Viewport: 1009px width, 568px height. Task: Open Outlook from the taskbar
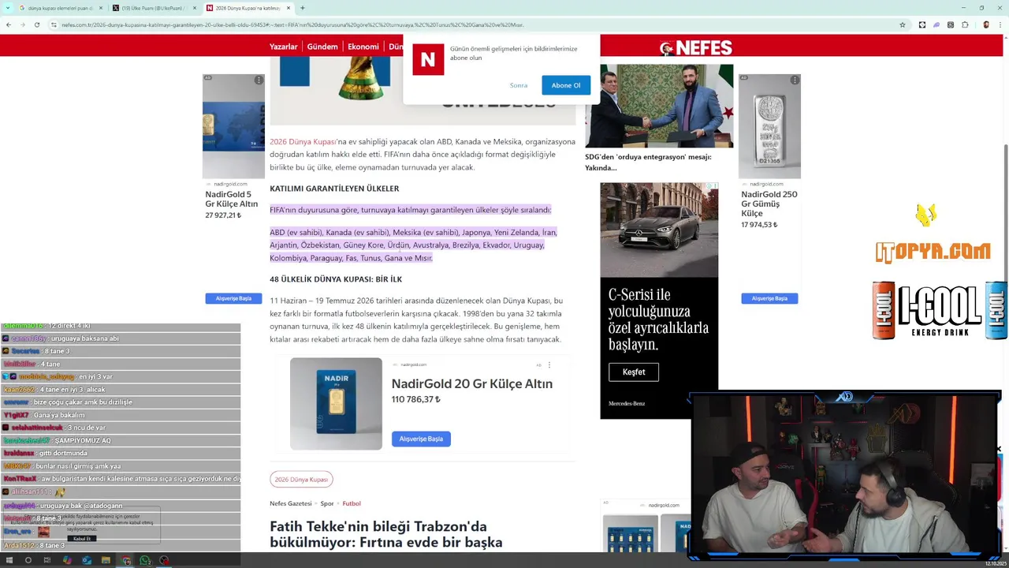pyautogui.click(x=87, y=560)
